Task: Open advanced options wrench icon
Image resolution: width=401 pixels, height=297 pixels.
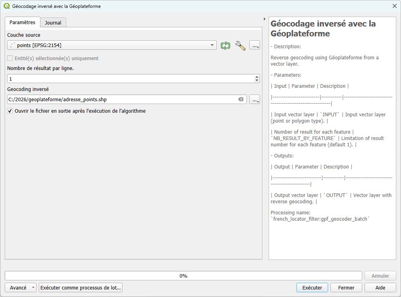Action: click(x=240, y=45)
